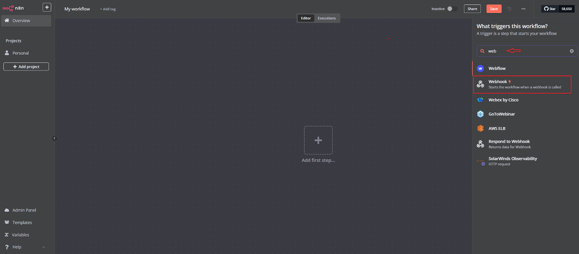Click the Share button
Image resolution: width=579 pixels, height=254 pixels.
[472, 9]
